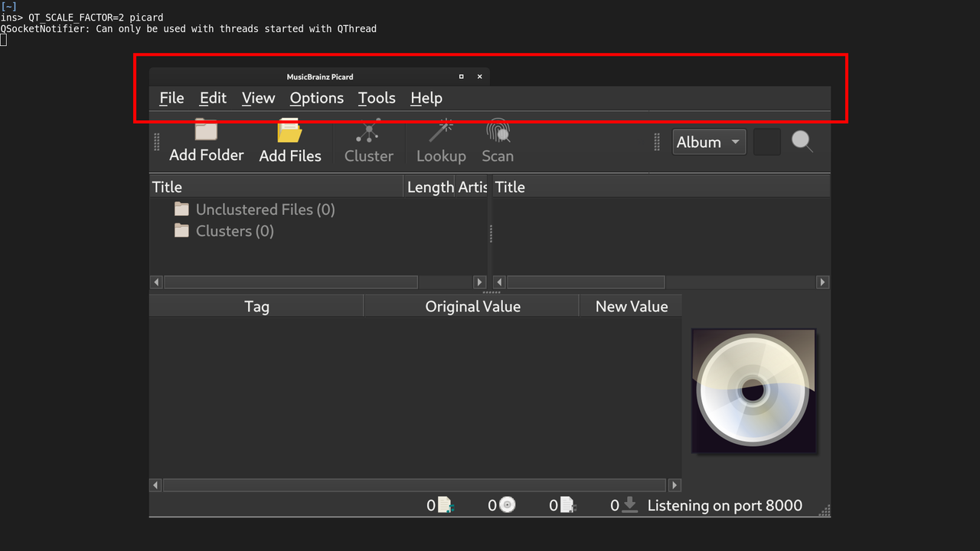Image resolution: width=980 pixels, height=551 pixels.
Task: Click the file count icon in the status bar
Action: (445, 505)
